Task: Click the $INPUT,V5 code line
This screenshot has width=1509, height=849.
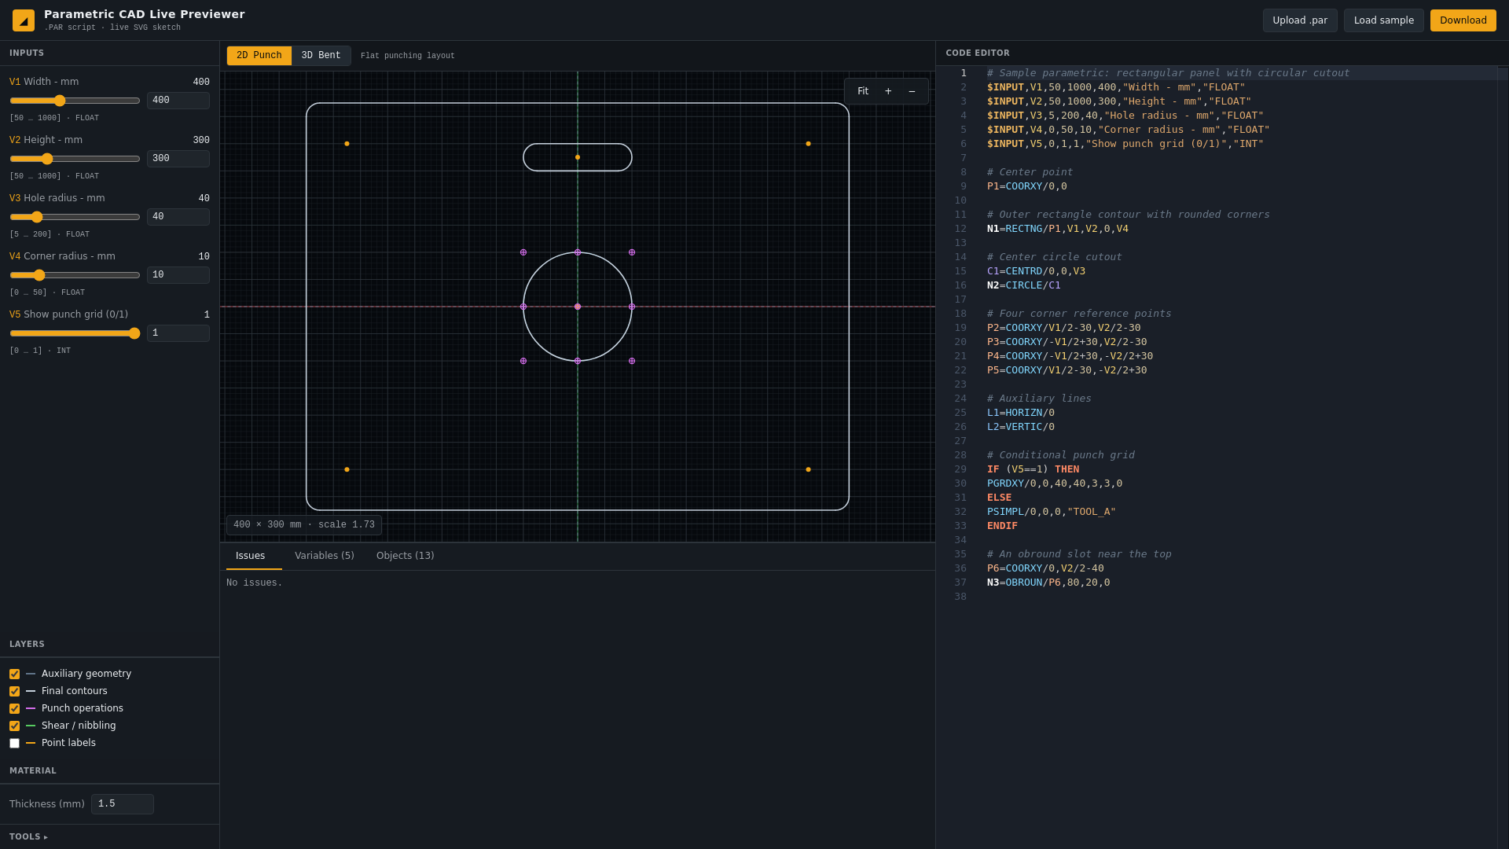Action: coord(1125,144)
